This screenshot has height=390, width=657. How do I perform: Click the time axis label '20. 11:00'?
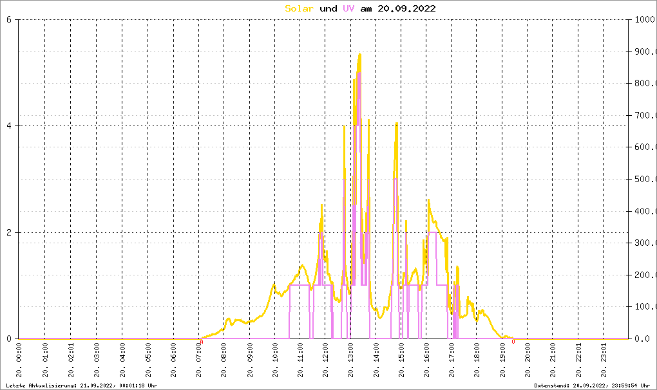tap(300, 360)
